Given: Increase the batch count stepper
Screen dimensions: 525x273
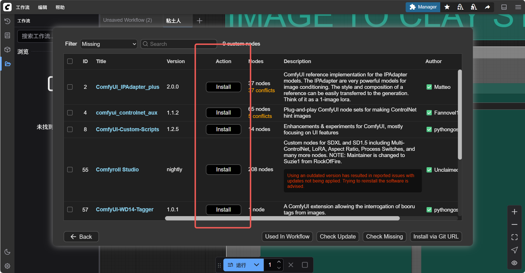Looking at the screenshot, I should [279, 262].
